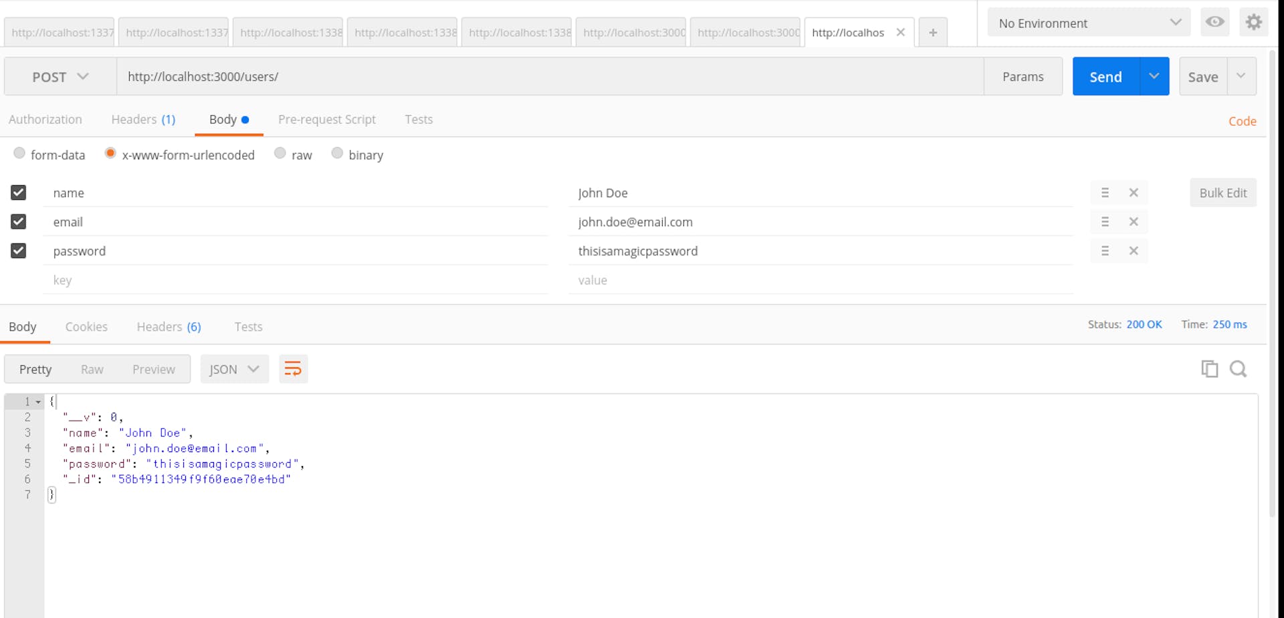Open row options menu beside John Doe value
Screen dimensions: 1284x618
(1105, 193)
